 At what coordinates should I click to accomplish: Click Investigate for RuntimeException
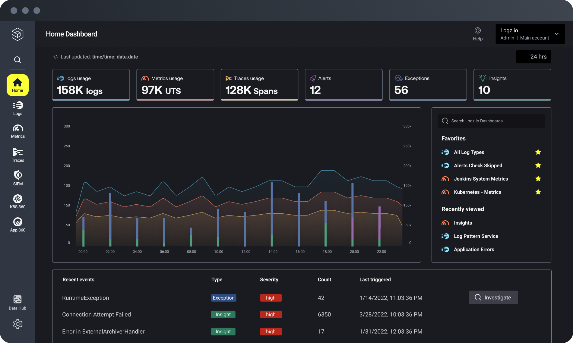pos(493,297)
